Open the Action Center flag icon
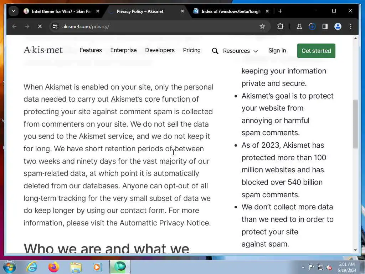Viewport: 365px width, 274px height. 312,267
